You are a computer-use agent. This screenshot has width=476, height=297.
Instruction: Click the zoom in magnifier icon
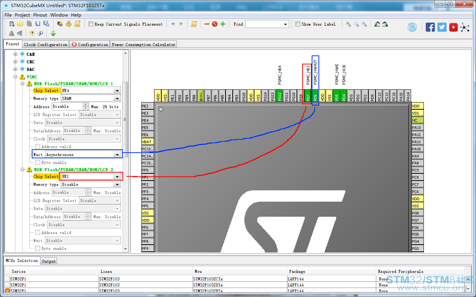[348, 24]
